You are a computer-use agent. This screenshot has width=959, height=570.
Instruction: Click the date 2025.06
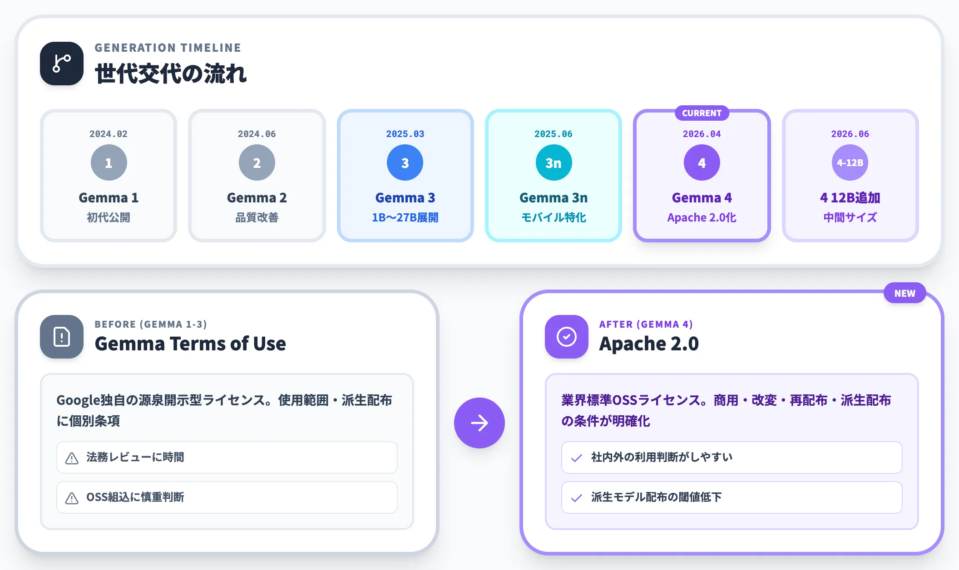pos(554,134)
